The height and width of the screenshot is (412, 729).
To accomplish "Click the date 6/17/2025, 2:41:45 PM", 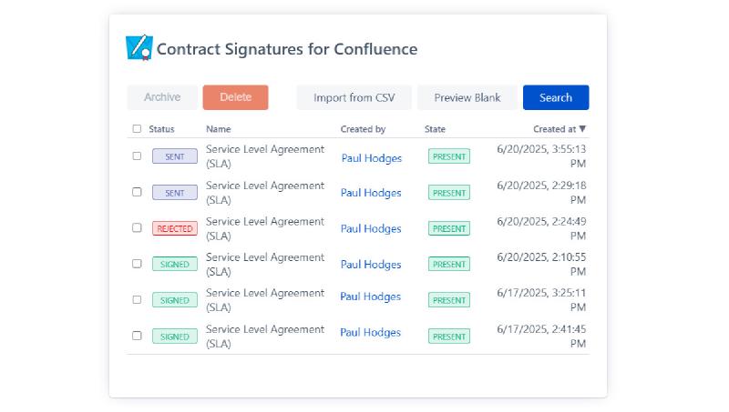I will point(541,337).
